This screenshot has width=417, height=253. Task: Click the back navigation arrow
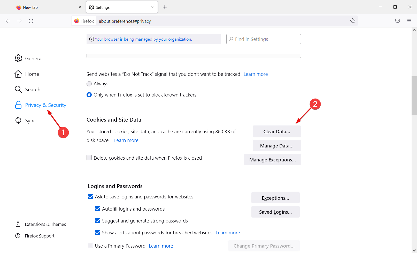pyautogui.click(x=7, y=21)
